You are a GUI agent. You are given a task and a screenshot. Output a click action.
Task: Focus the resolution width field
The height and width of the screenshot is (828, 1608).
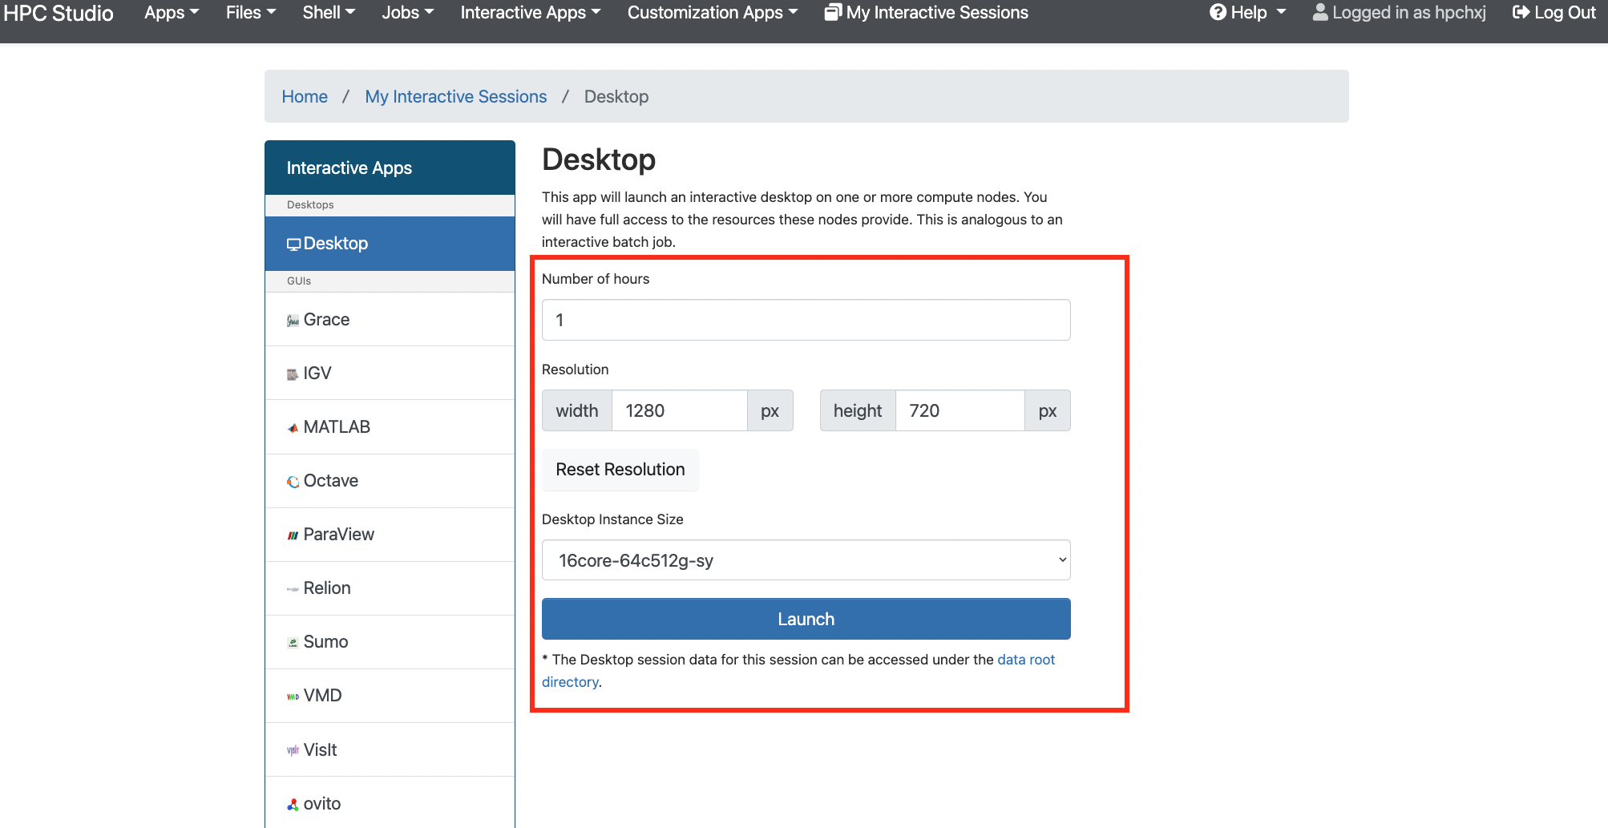pos(680,410)
